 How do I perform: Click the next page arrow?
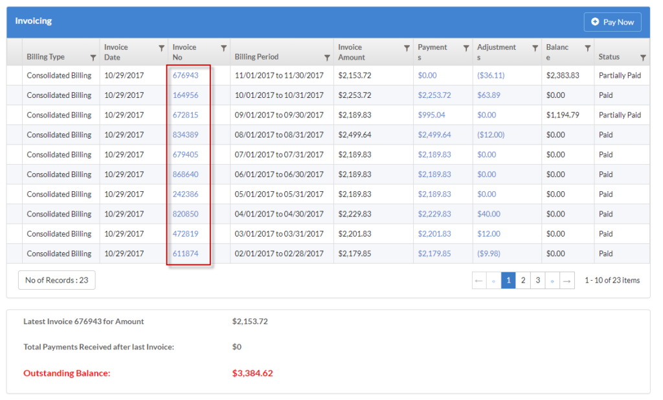[552, 280]
